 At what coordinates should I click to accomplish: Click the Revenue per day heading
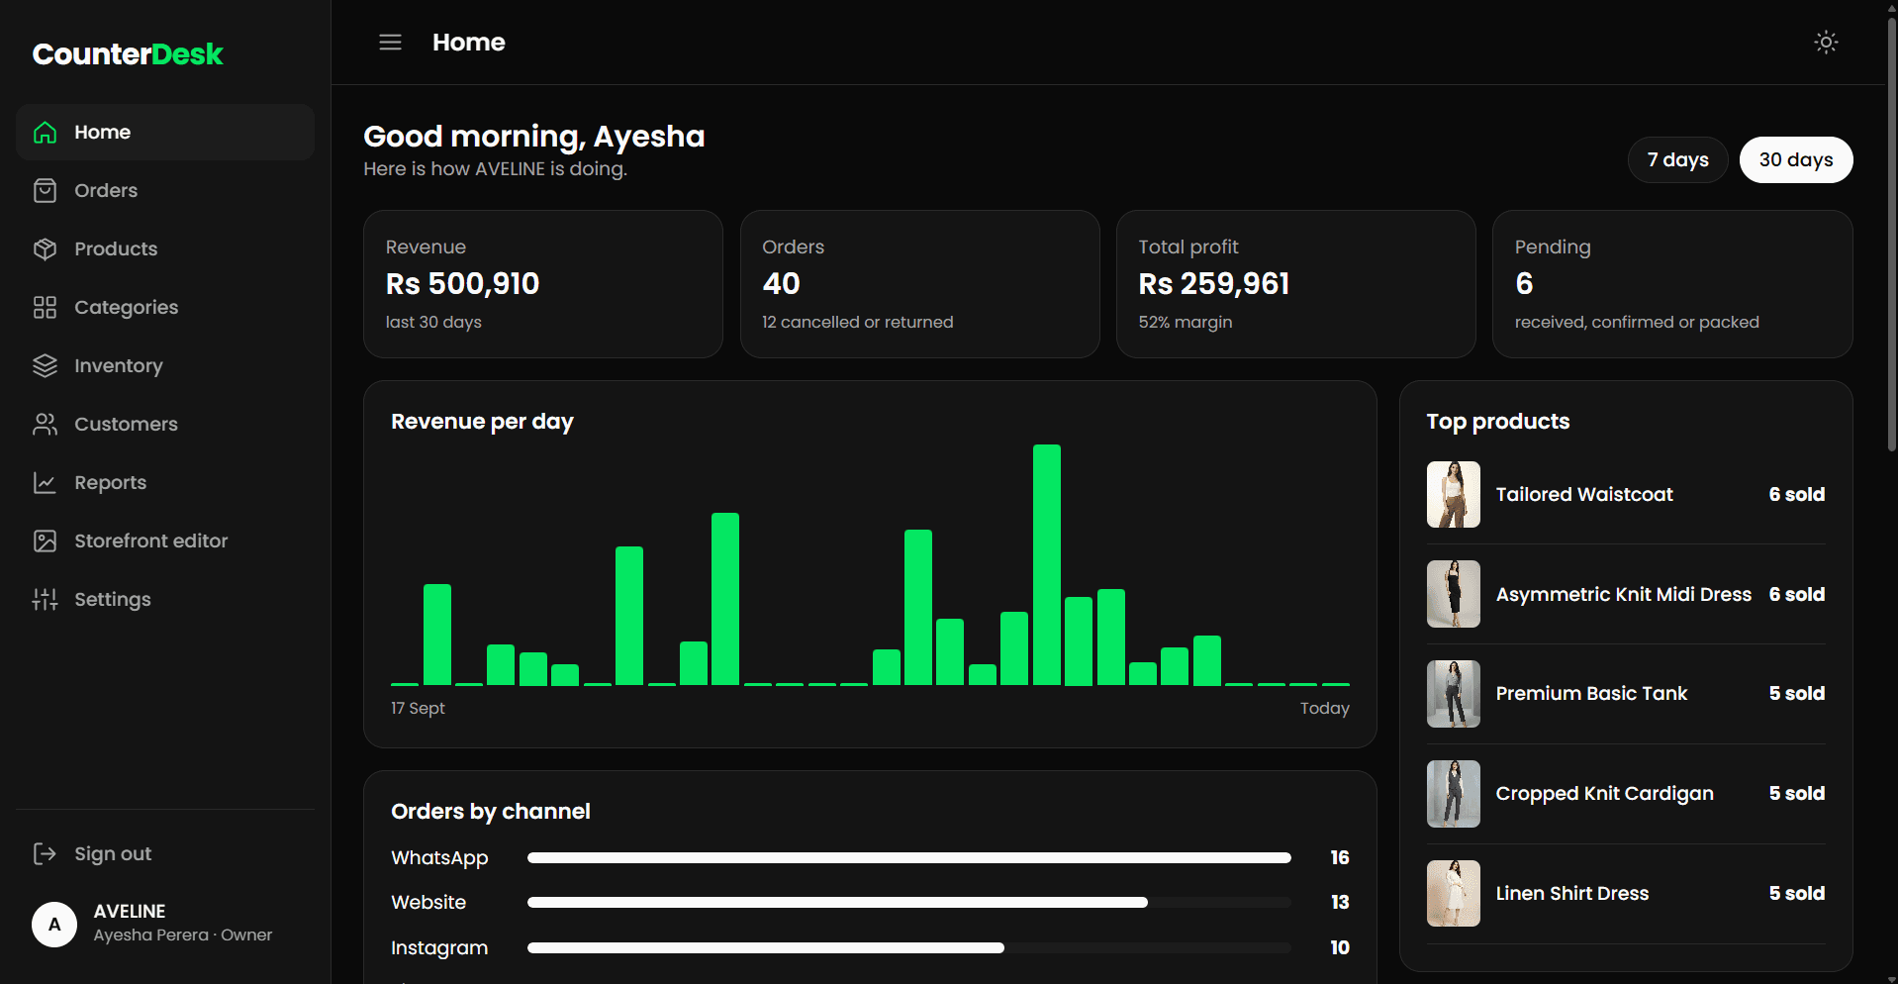tap(482, 422)
